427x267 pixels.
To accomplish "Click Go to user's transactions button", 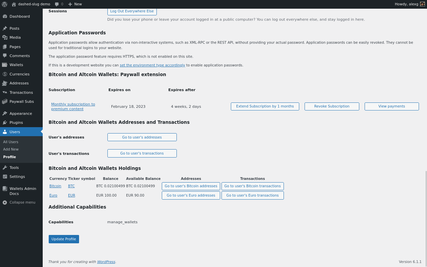I will (x=142, y=153).
